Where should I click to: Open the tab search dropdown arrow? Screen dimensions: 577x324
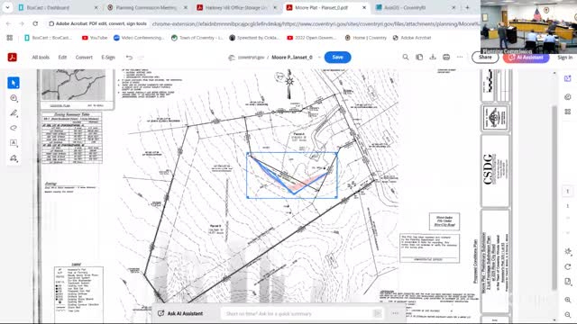7,7
